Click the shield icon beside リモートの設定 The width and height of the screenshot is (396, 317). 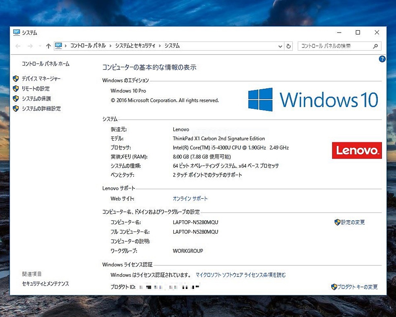click(16, 88)
